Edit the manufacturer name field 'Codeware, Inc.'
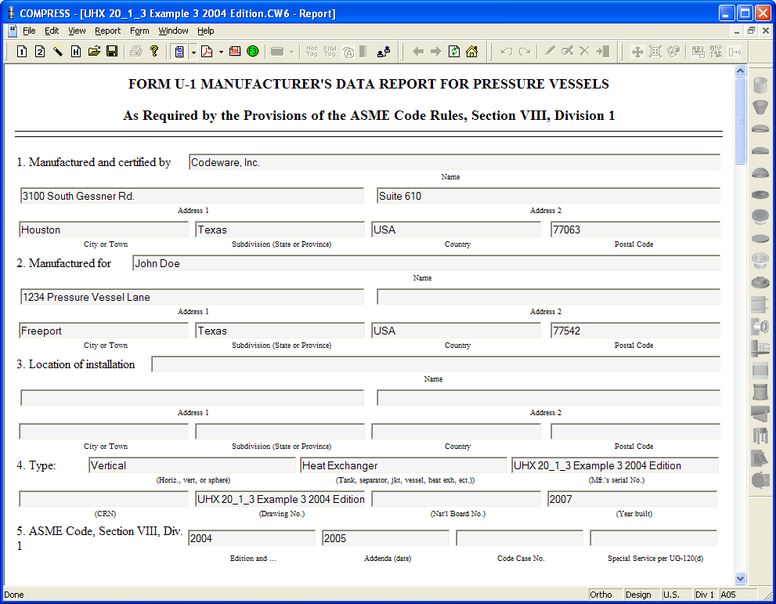 click(454, 162)
